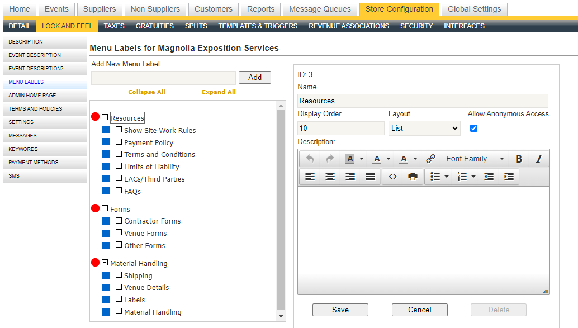Open the Font Family dropdown
The height and width of the screenshot is (328, 578).
tap(474, 159)
